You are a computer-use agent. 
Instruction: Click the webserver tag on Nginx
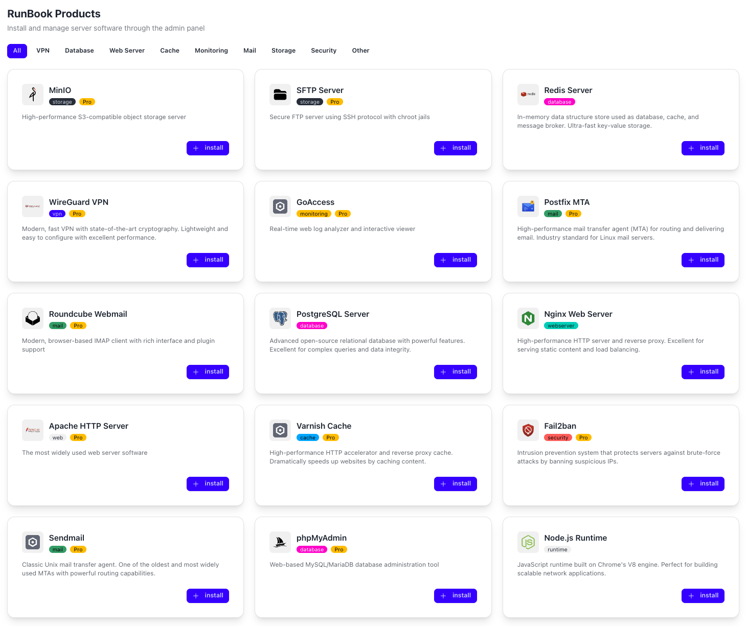click(561, 326)
